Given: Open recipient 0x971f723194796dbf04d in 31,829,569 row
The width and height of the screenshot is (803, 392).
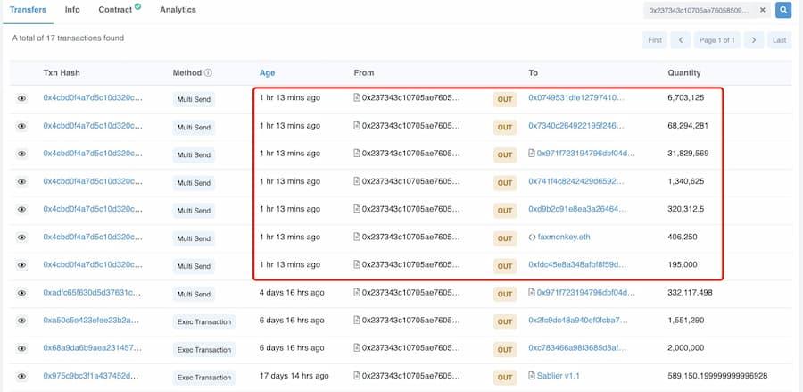Looking at the screenshot, I should [586, 154].
